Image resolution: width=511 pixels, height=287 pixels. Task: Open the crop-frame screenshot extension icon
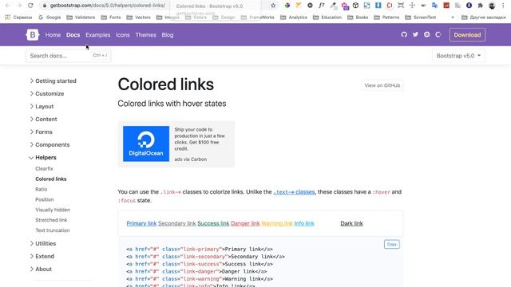click(x=401, y=6)
